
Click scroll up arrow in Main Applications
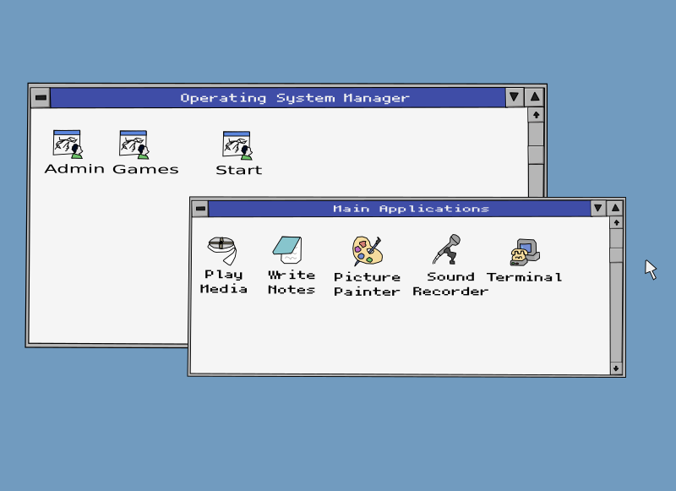coord(616,223)
